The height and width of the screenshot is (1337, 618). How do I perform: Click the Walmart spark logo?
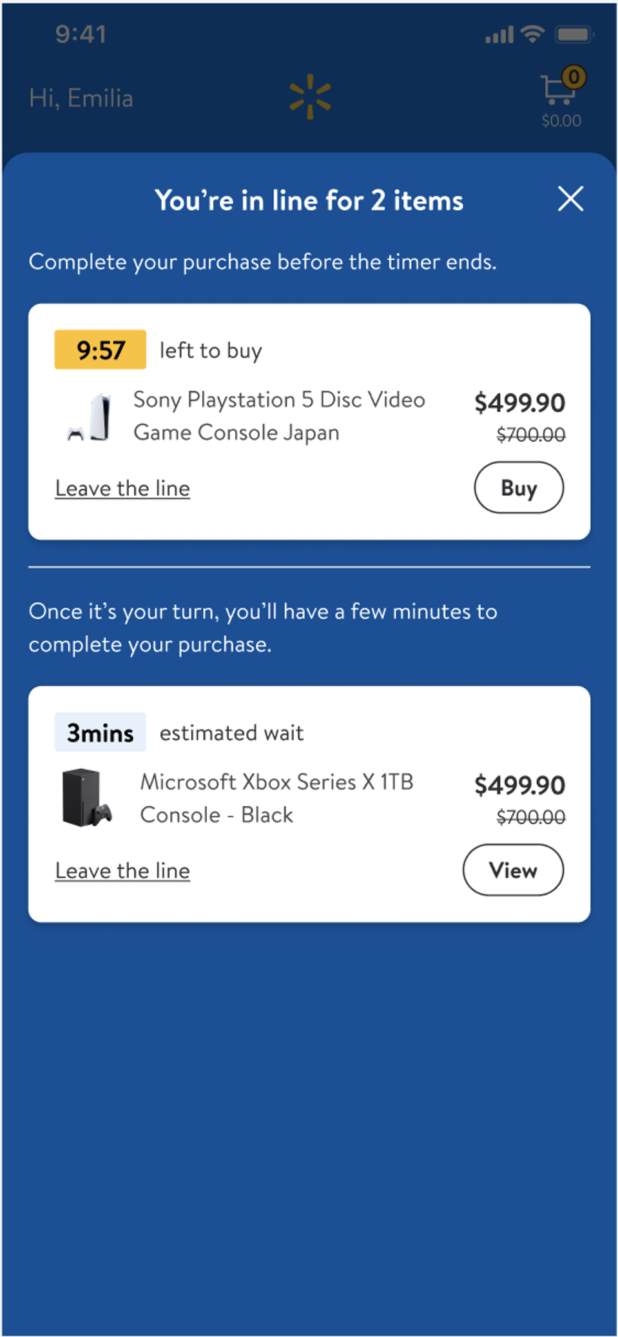[x=310, y=95]
